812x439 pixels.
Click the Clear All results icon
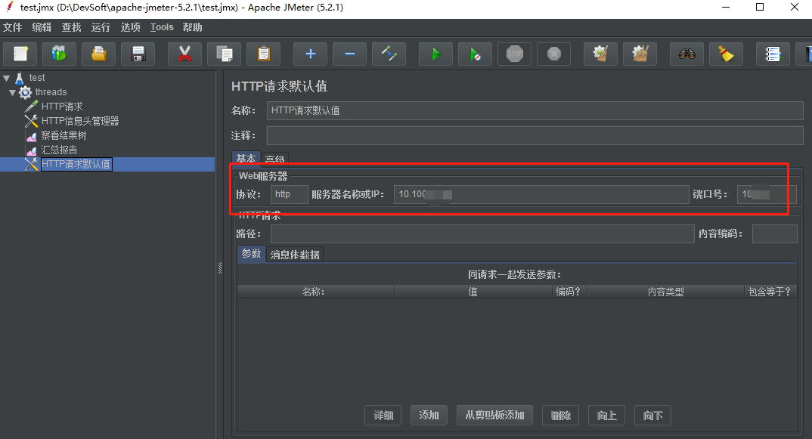point(640,54)
